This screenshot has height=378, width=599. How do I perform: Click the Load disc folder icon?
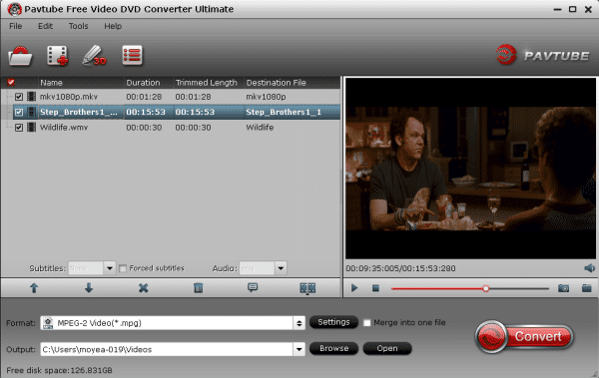(x=20, y=56)
